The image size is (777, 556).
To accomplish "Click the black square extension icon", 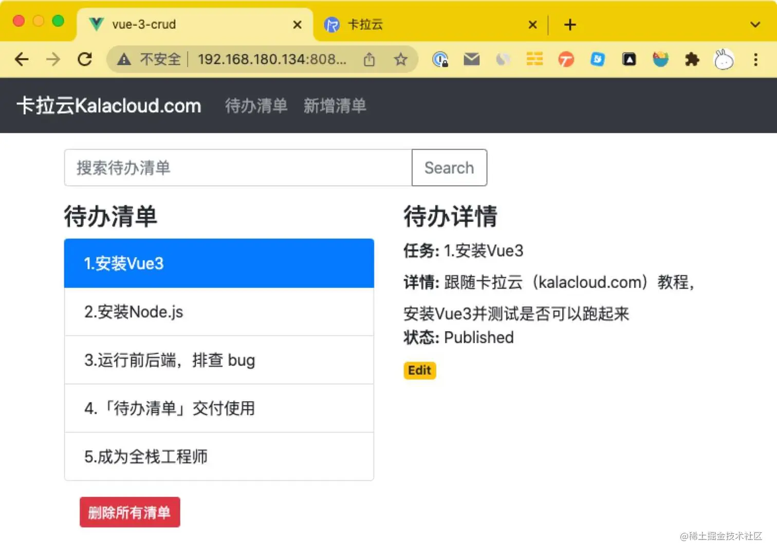I will [629, 60].
